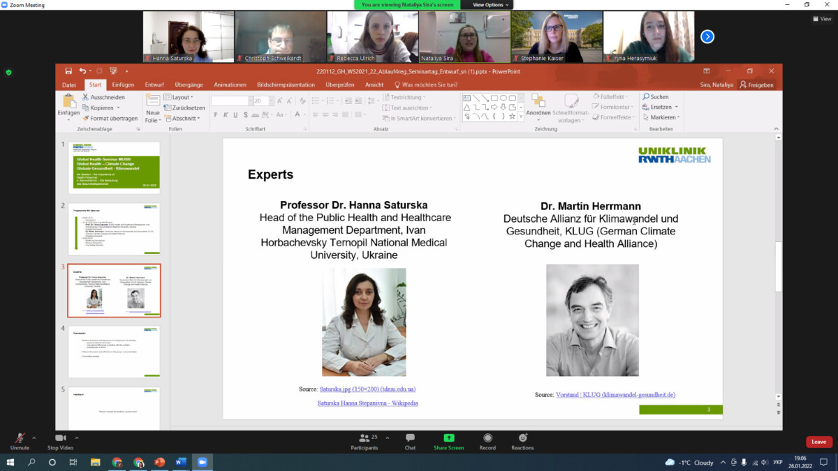Image resolution: width=838 pixels, height=471 pixels.
Task: Toggle Stop Video camera button
Action: (x=60, y=438)
